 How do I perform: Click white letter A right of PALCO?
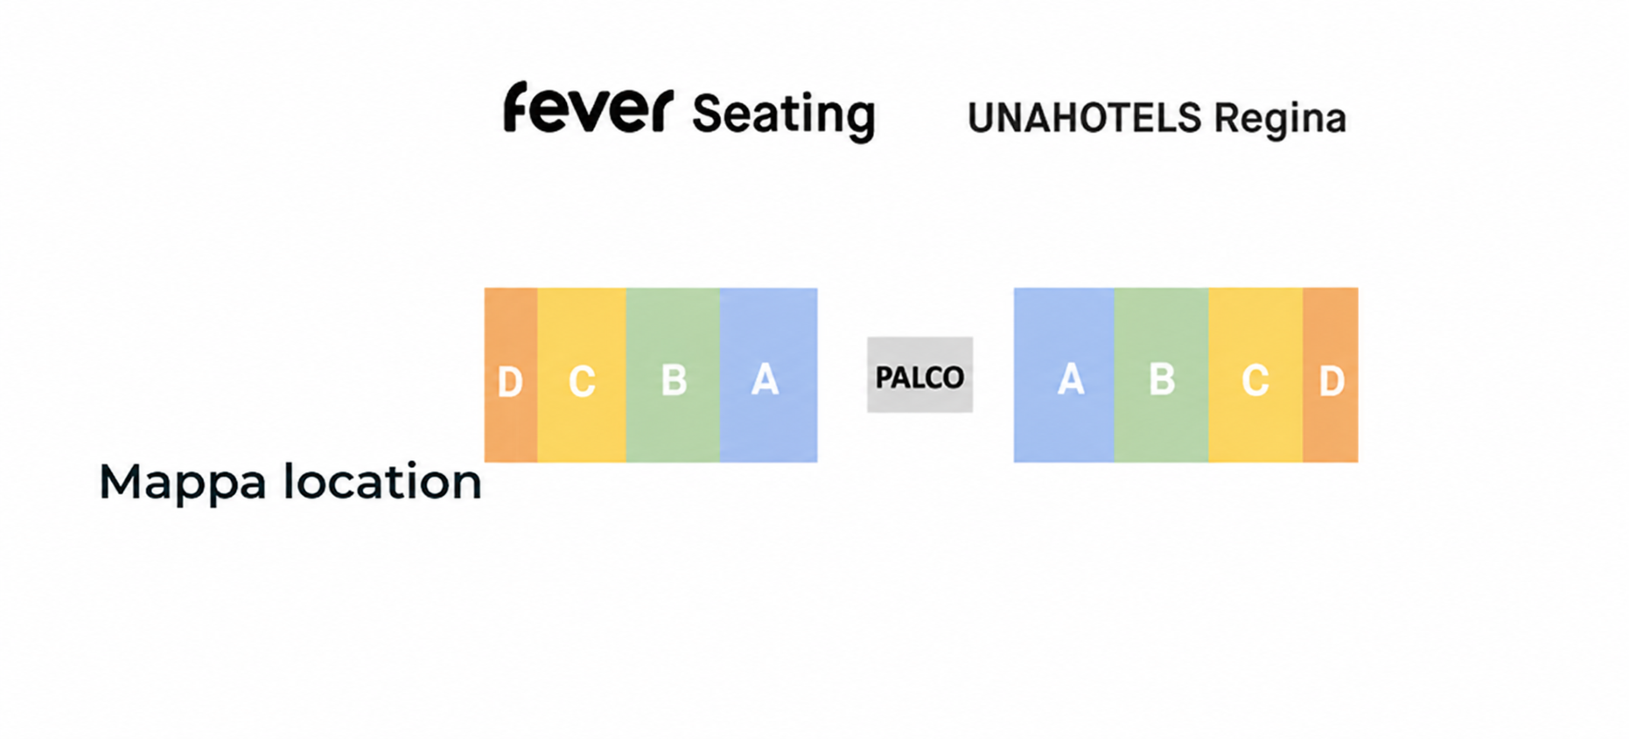tap(1071, 380)
